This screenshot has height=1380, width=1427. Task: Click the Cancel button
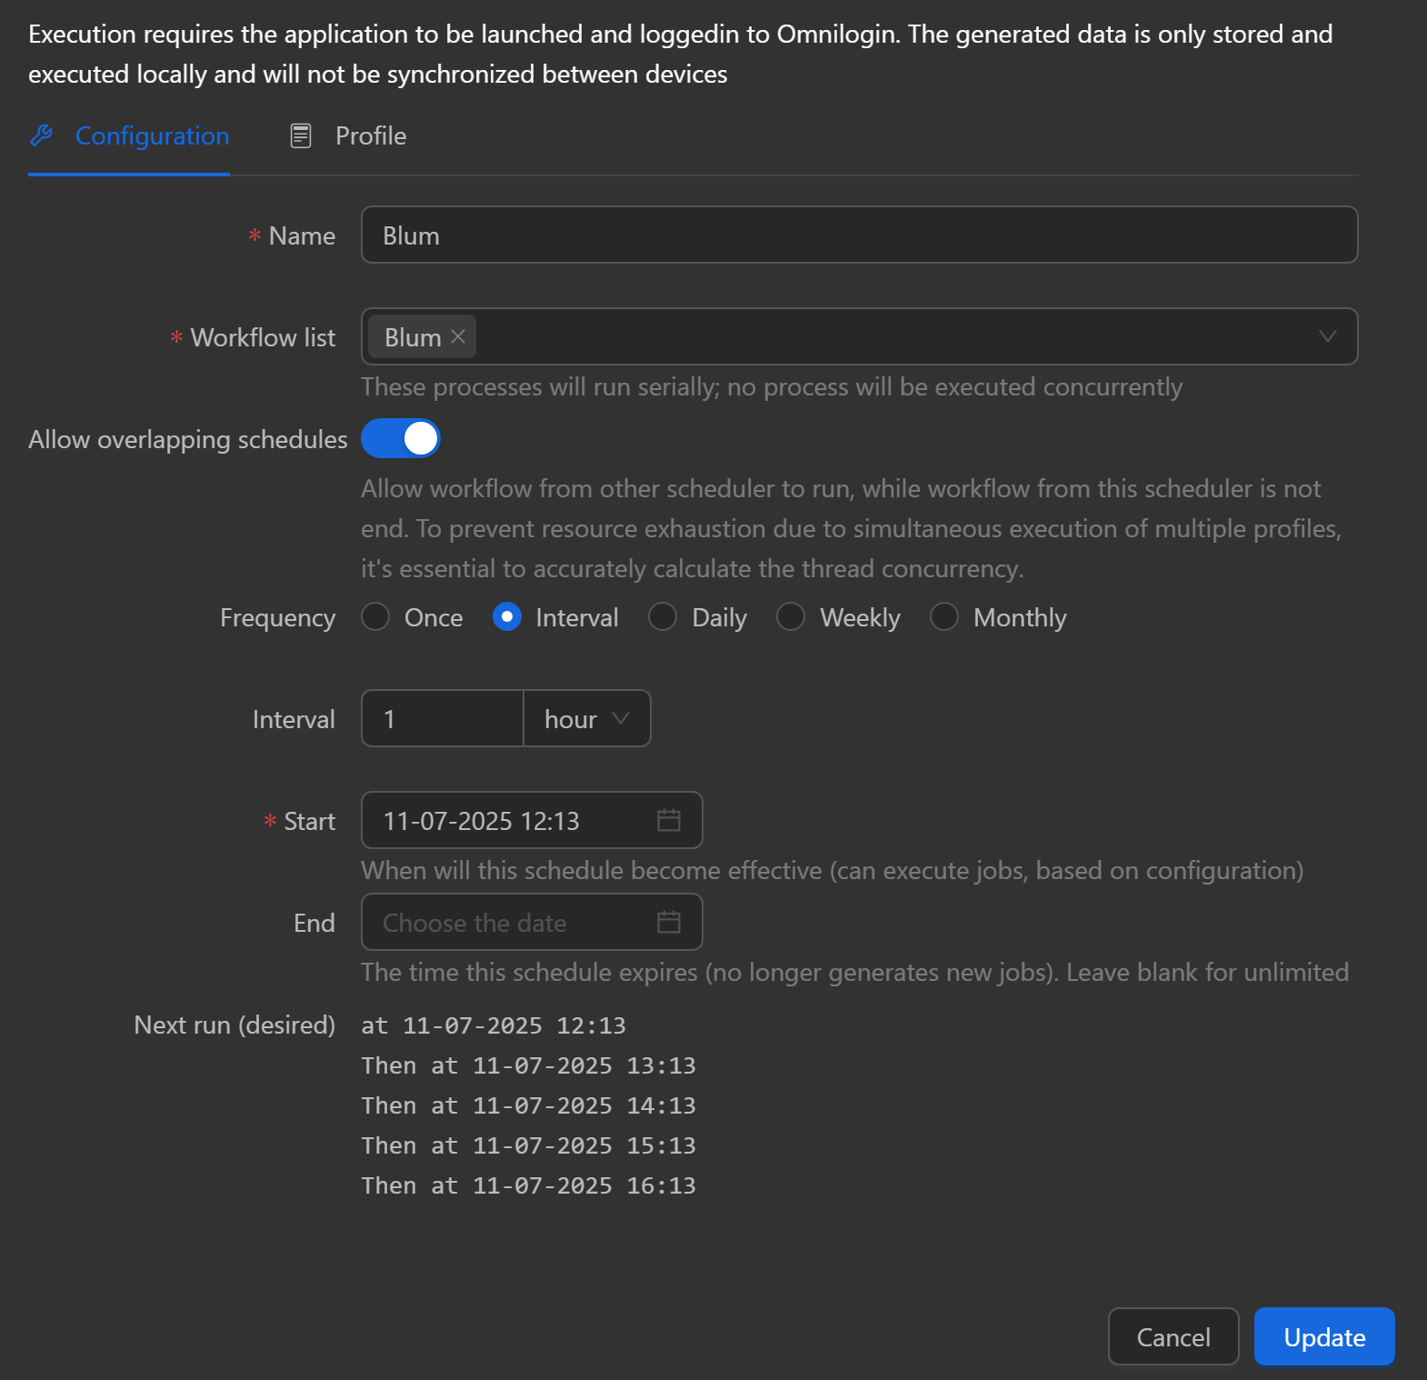tap(1173, 1336)
